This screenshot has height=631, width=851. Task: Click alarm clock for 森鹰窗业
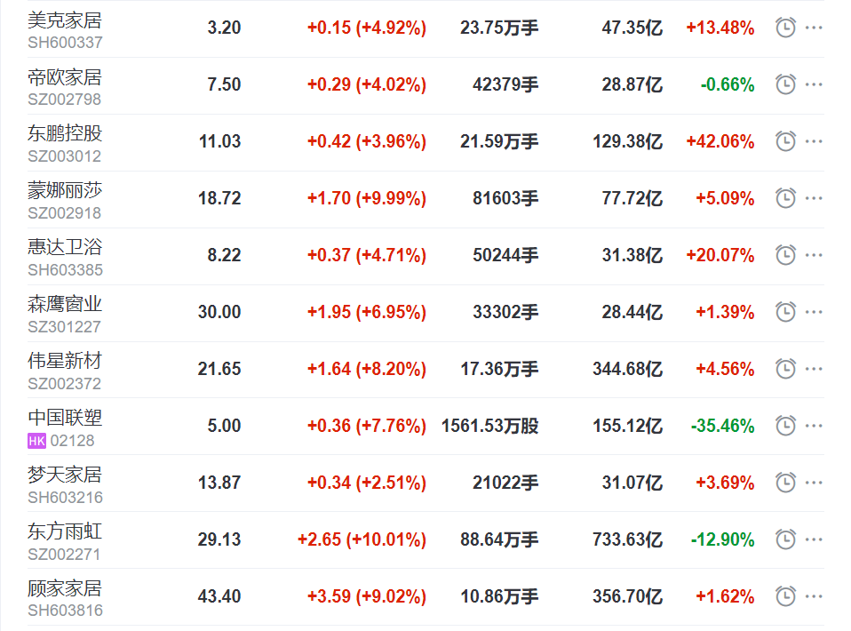(785, 312)
